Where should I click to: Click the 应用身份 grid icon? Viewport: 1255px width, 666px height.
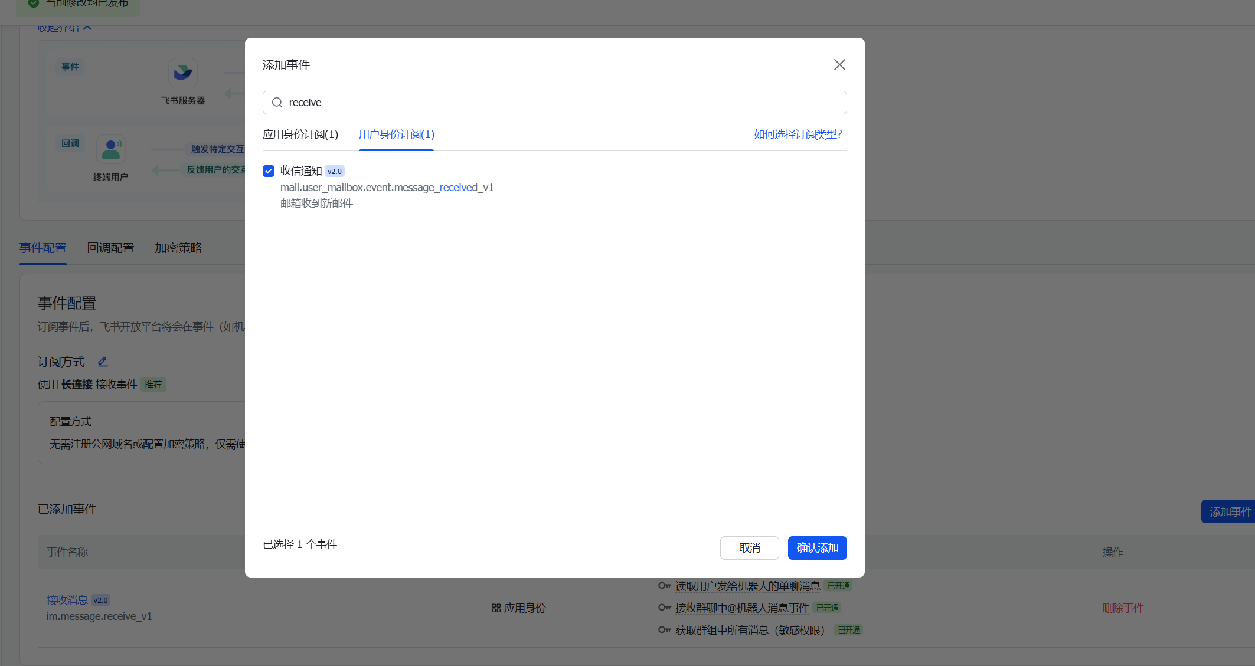[496, 608]
